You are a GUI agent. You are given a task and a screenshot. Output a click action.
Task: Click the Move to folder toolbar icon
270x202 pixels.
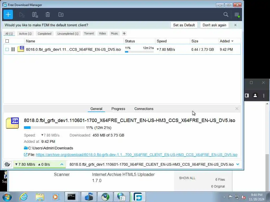tap(61, 15)
